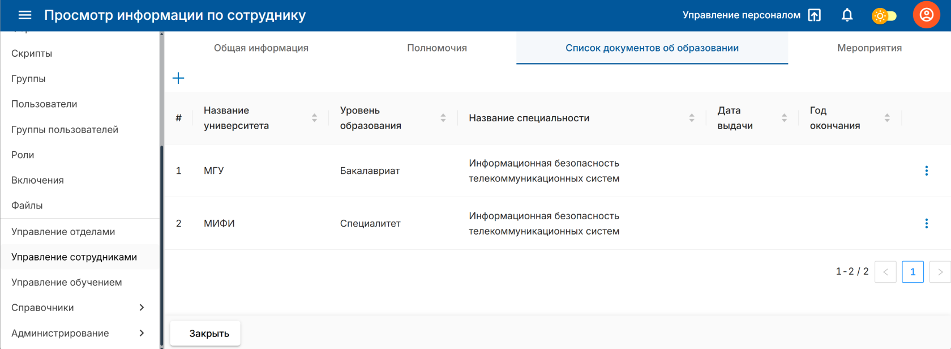951x349 pixels.
Task: Click the plus icon to add education document
Action: pyautogui.click(x=178, y=78)
